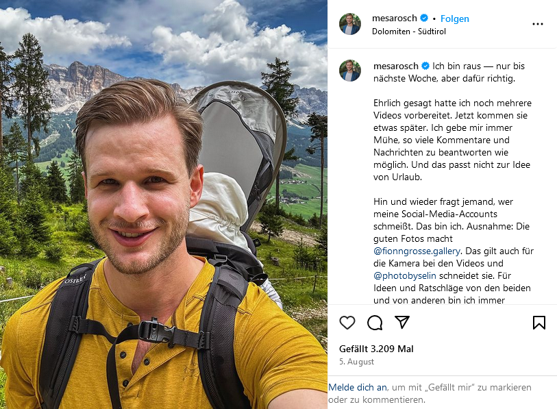The width and height of the screenshot is (557, 409).
Task: Click the mesarosch profile picture in the header
Action: pos(350,24)
